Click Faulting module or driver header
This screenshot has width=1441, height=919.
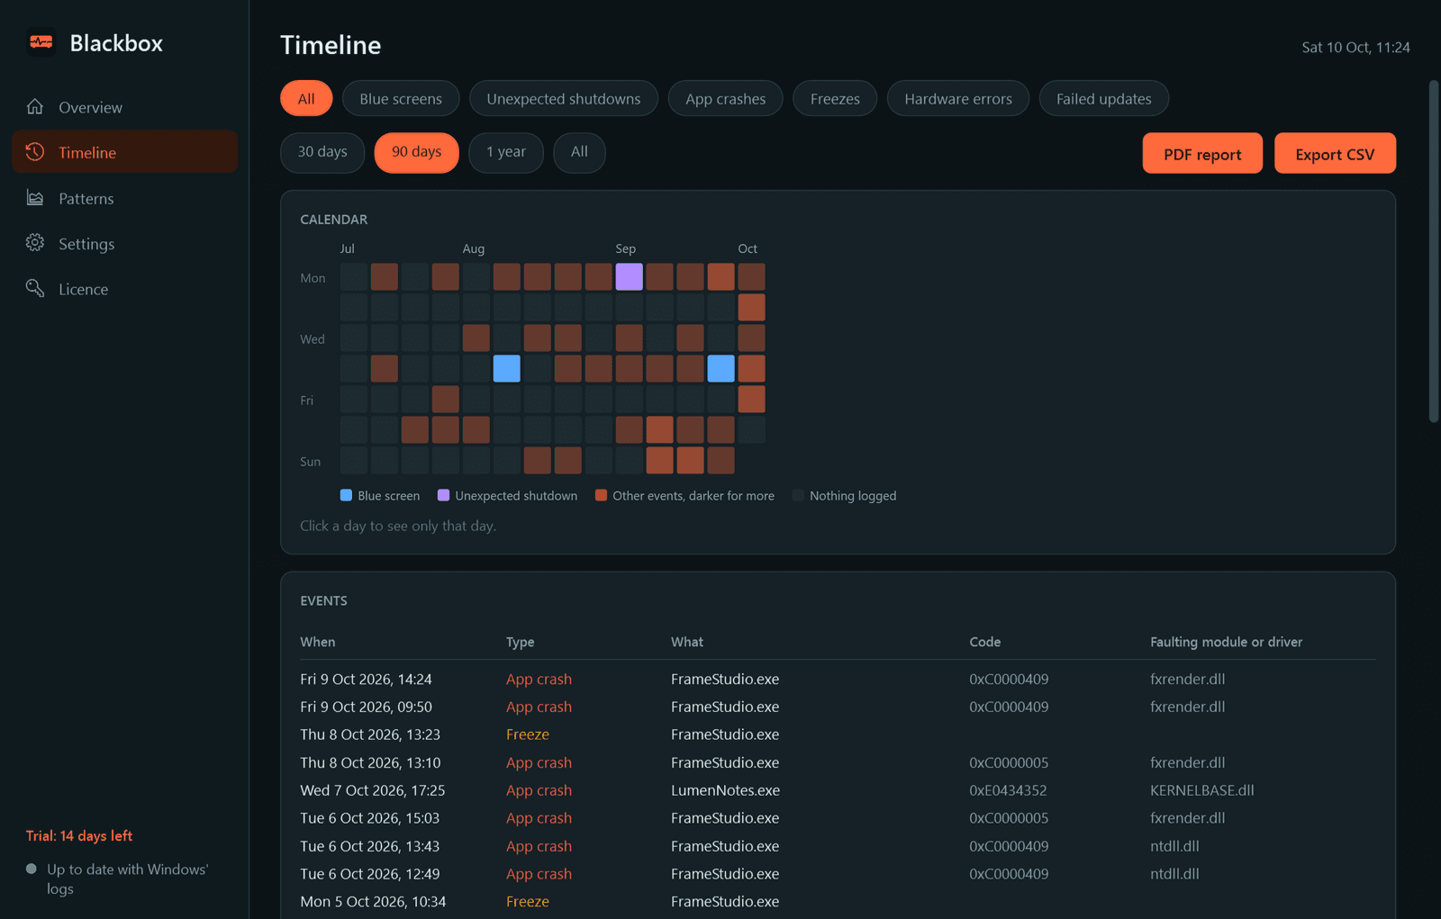1226,642
